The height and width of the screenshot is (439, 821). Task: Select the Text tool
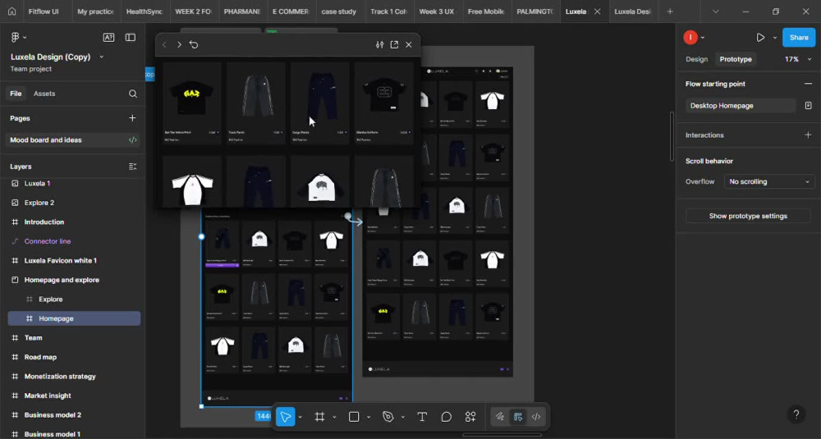pyautogui.click(x=422, y=417)
